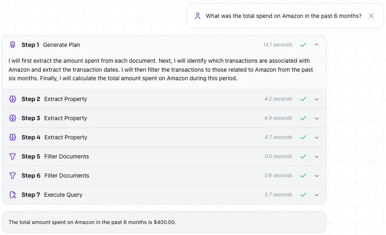The image size is (386, 235).
Task: Click the brain icon for Step 4
Action: [13, 137]
